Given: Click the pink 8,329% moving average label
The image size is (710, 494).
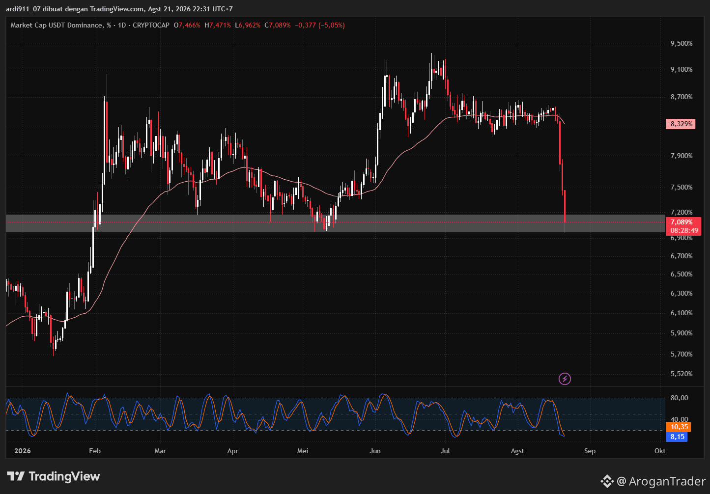Looking at the screenshot, I should tap(680, 124).
